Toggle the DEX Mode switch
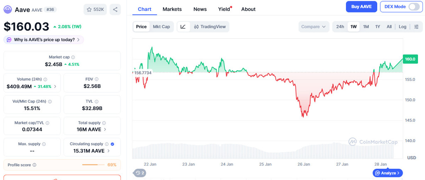 point(414,7)
